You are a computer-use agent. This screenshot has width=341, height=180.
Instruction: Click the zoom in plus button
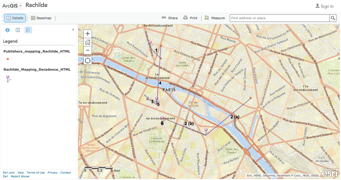tap(88, 34)
